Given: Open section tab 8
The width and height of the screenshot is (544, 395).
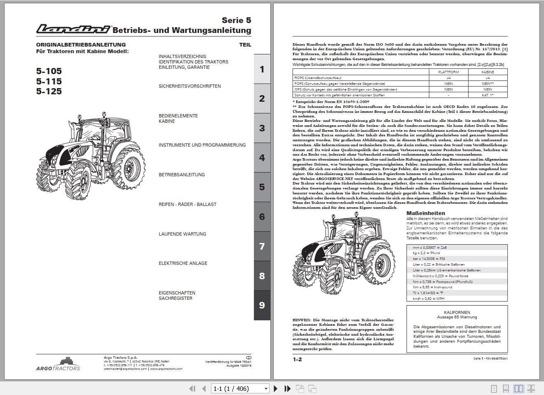Looking at the screenshot, I should (x=262, y=276).
